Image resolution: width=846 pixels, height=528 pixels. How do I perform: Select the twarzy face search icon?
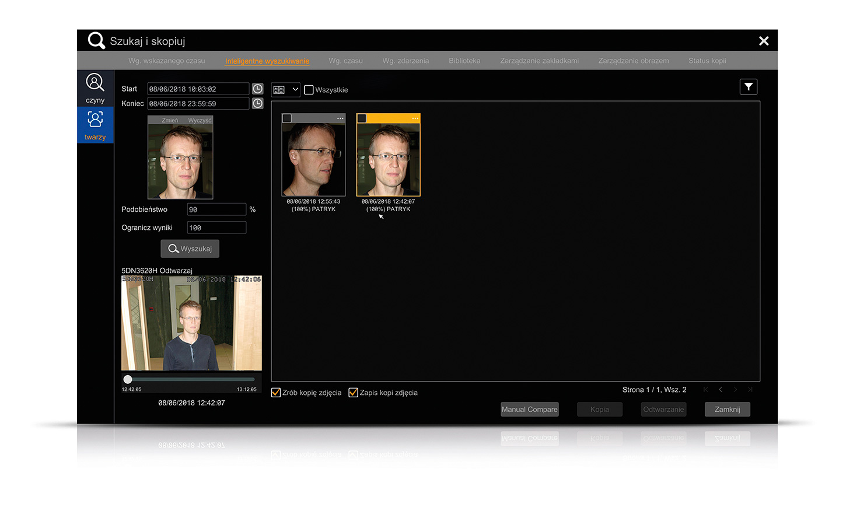tap(95, 125)
